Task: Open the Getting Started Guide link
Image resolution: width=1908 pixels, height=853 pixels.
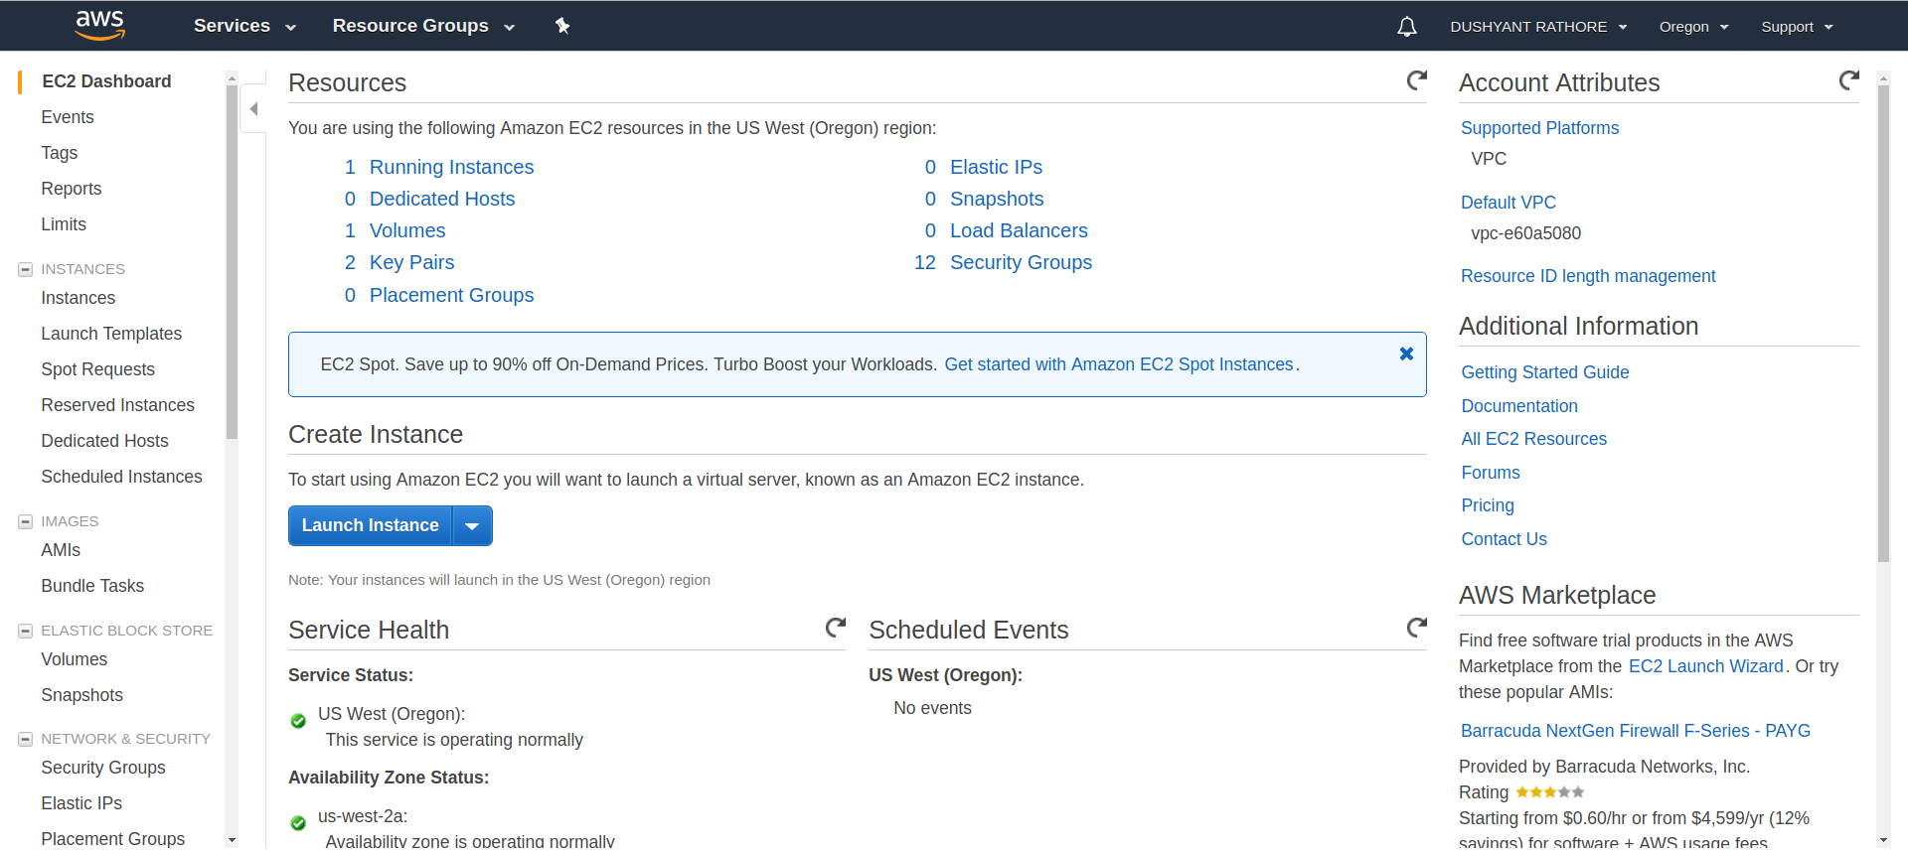Action: pos(1545,372)
